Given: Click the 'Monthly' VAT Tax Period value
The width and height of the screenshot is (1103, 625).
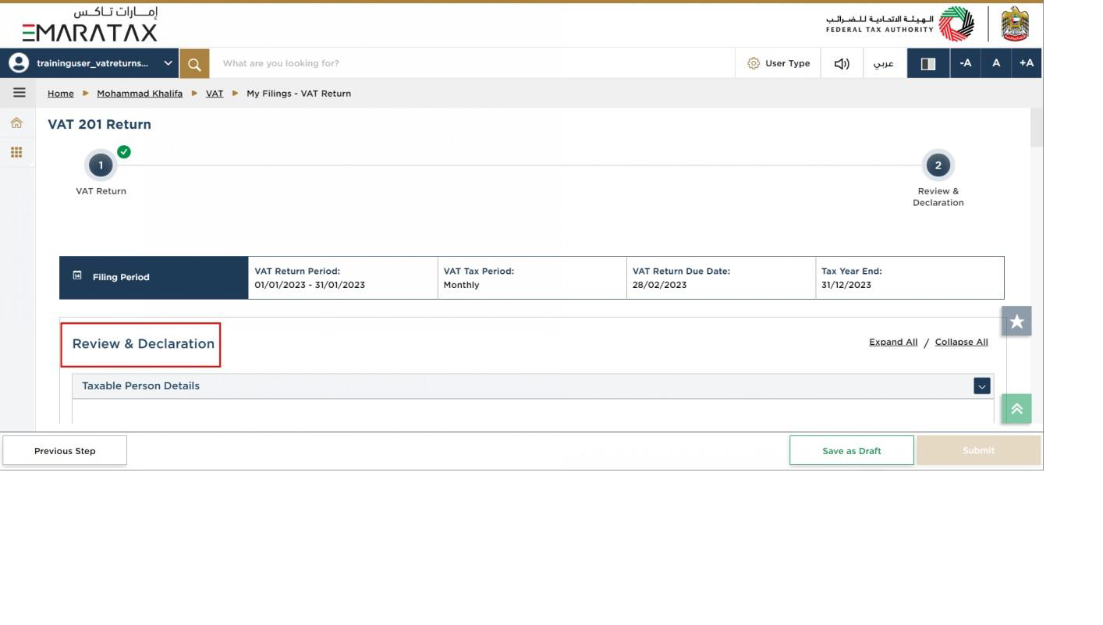Looking at the screenshot, I should (462, 285).
